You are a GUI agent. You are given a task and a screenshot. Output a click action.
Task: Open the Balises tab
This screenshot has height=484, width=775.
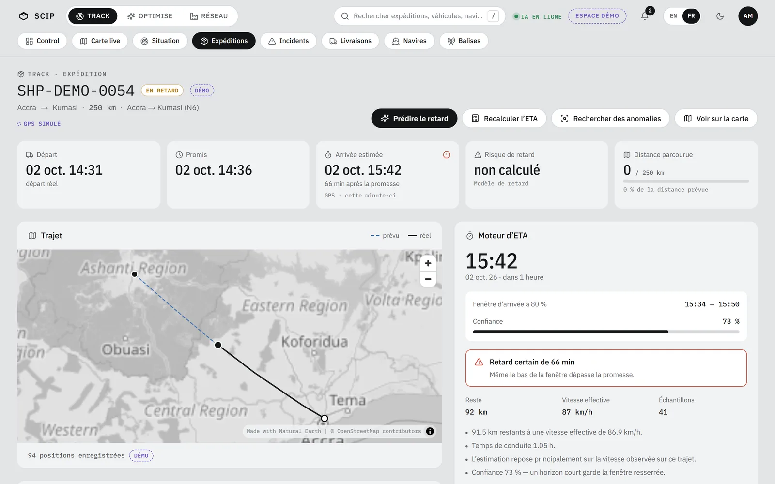tap(464, 41)
